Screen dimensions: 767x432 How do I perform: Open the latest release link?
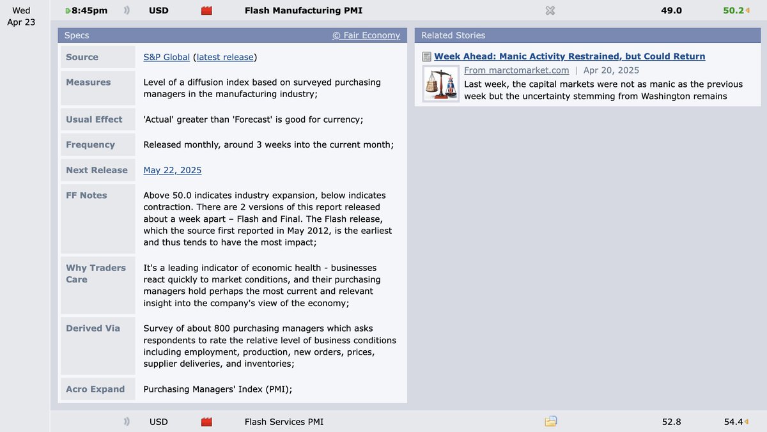coord(225,57)
